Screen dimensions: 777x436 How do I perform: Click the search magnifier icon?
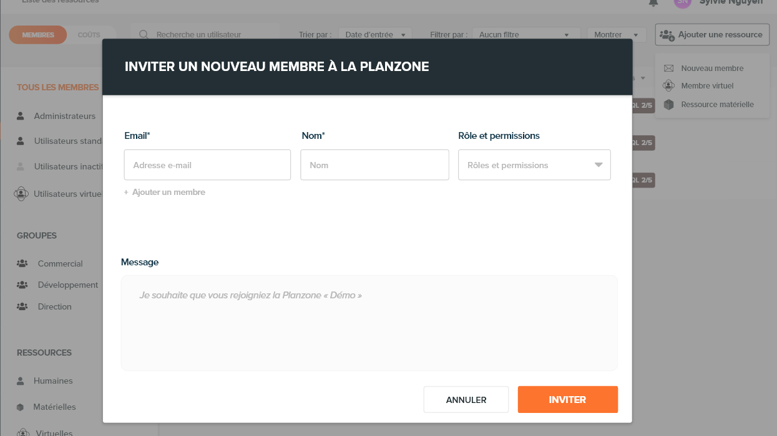pos(144,35)
